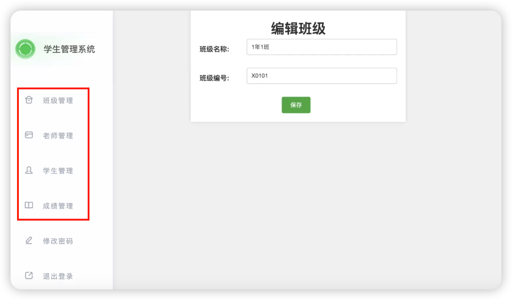Focus the 班级编号 field containing X0101
512x300 pixels.
point(322,76)
